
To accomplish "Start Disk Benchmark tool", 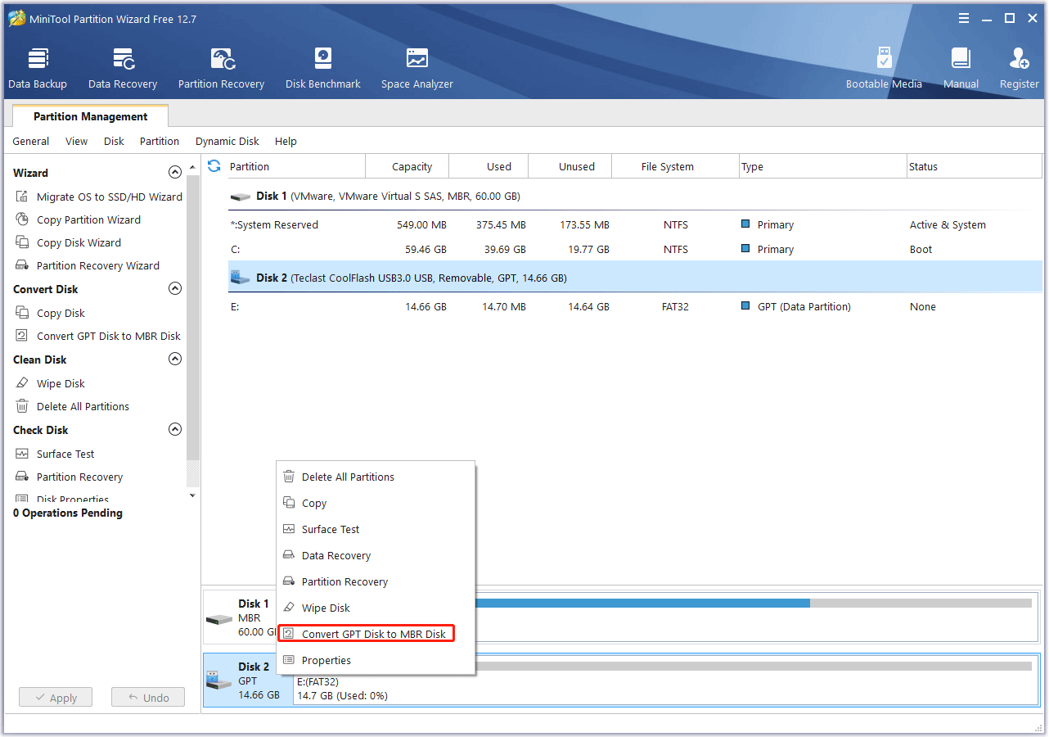I will pos(323,69).
